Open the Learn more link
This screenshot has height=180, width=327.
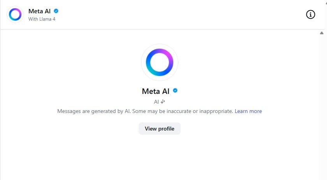pos(248,111)
